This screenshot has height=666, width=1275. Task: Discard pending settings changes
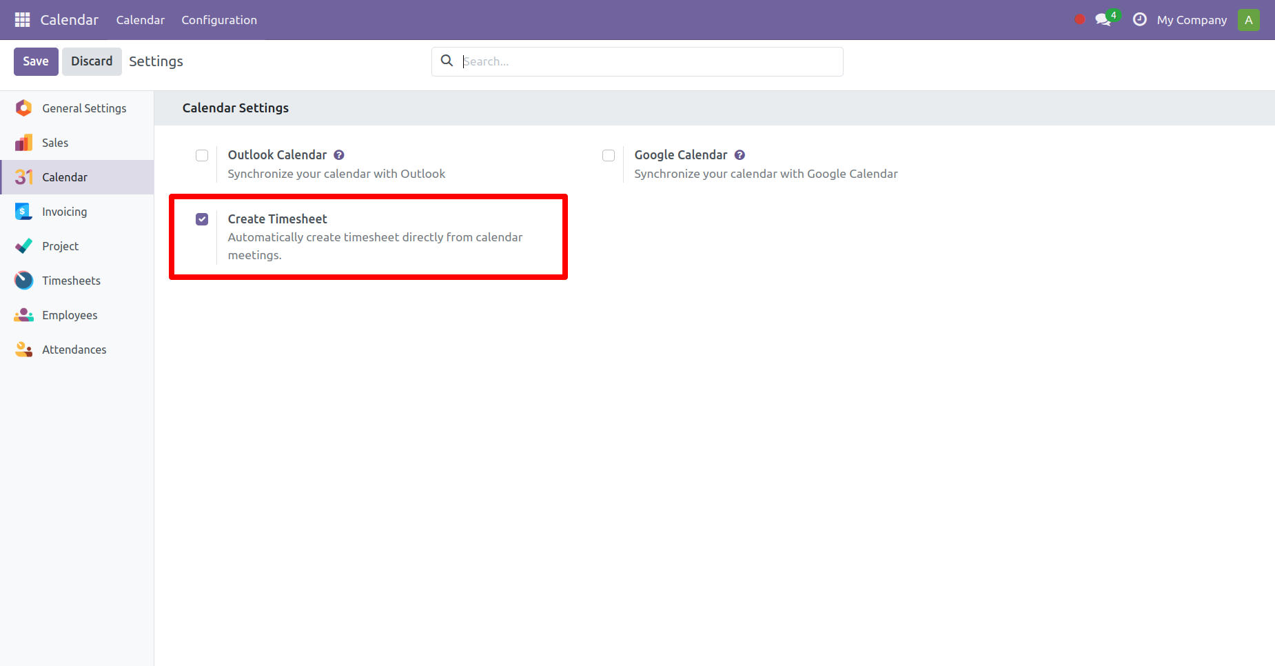(92, 61)
